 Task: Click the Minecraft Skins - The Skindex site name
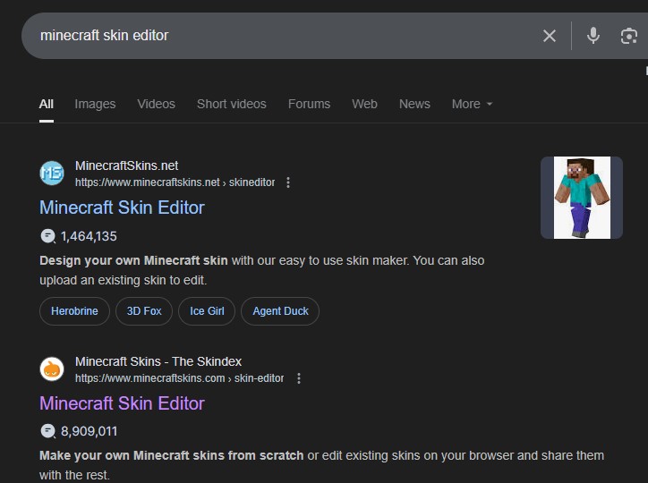pos(158,361)
